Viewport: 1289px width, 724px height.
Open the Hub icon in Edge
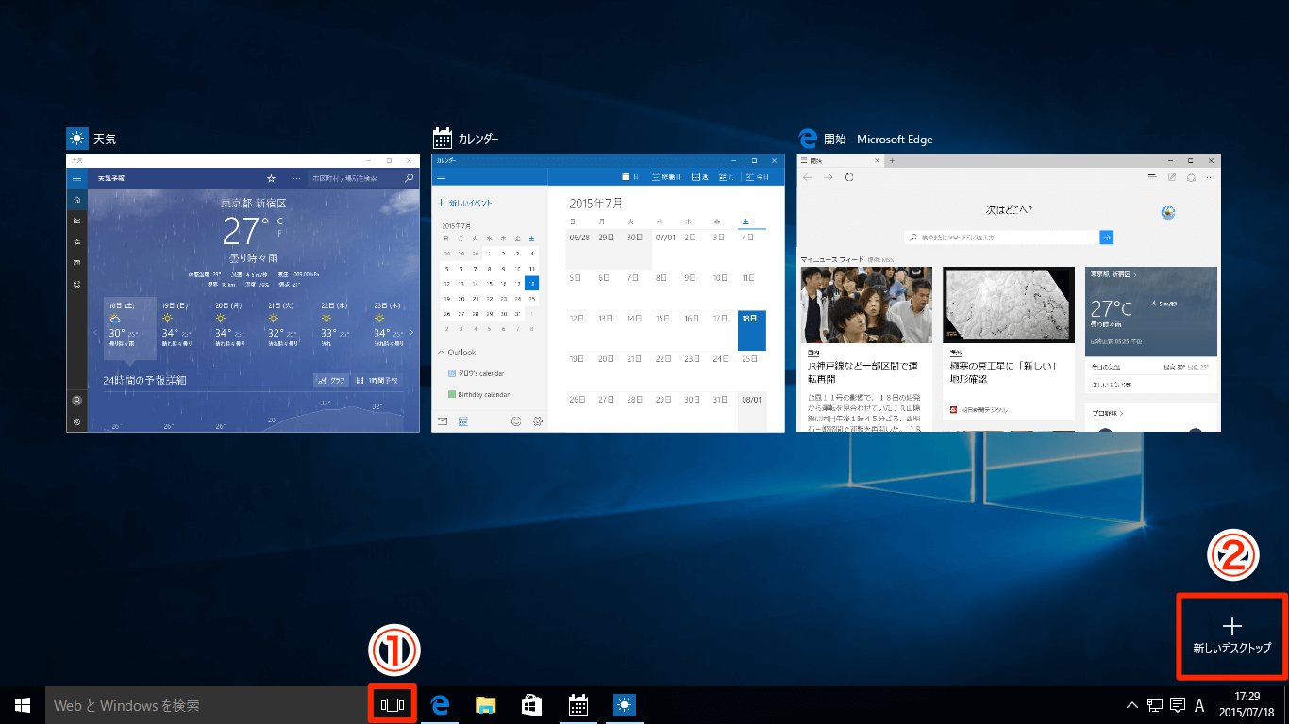coord(1152,177)
